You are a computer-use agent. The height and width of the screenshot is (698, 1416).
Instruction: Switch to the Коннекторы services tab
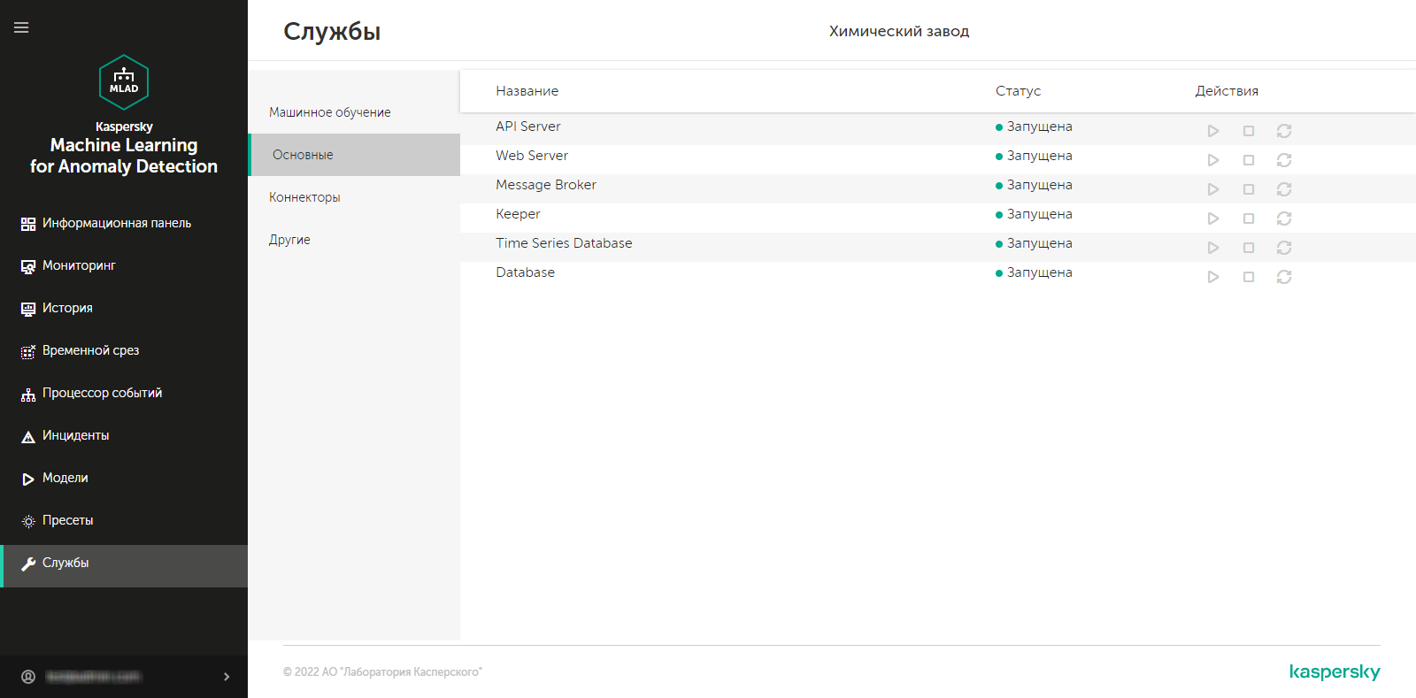pos(304,197)
